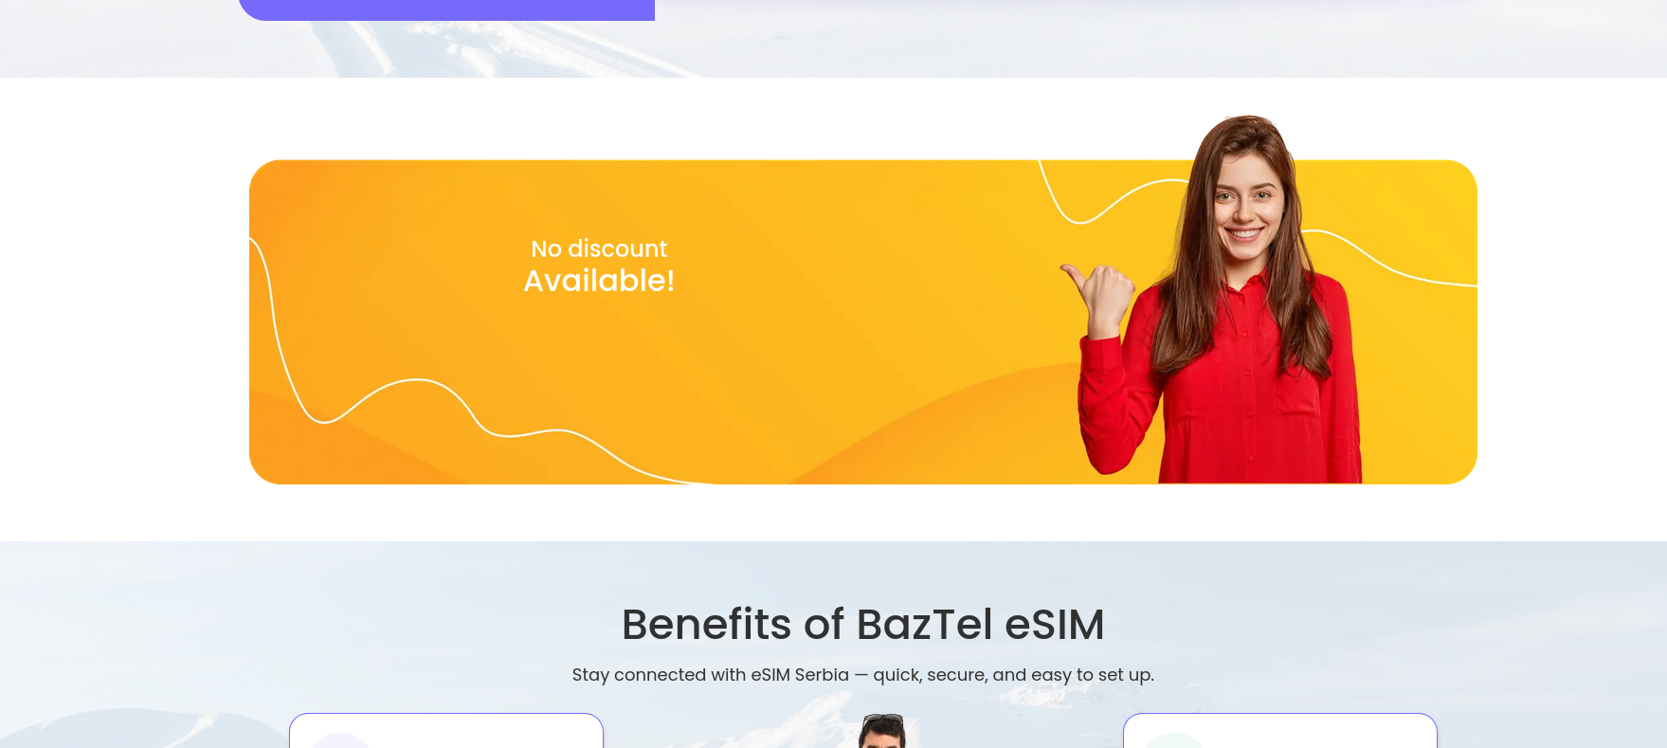Click the 'No discount' banner text

599,248
